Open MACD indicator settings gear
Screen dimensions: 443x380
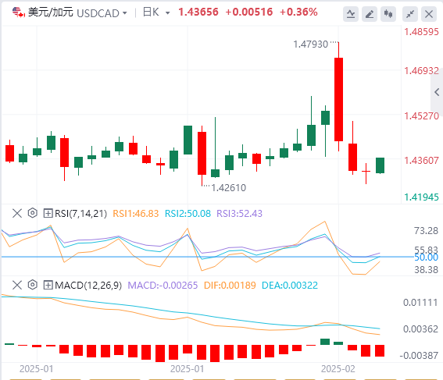[33, 285]
